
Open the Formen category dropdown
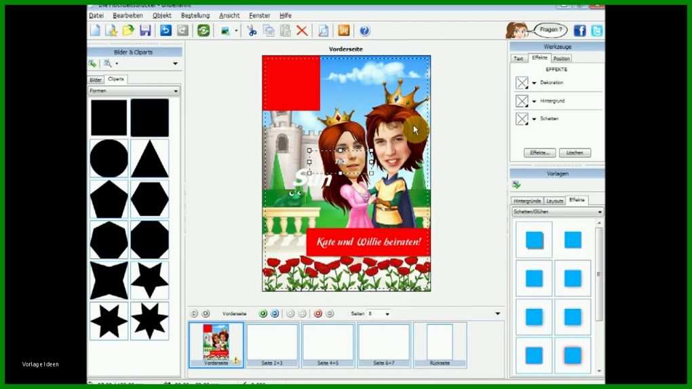(x=134, y=91)
